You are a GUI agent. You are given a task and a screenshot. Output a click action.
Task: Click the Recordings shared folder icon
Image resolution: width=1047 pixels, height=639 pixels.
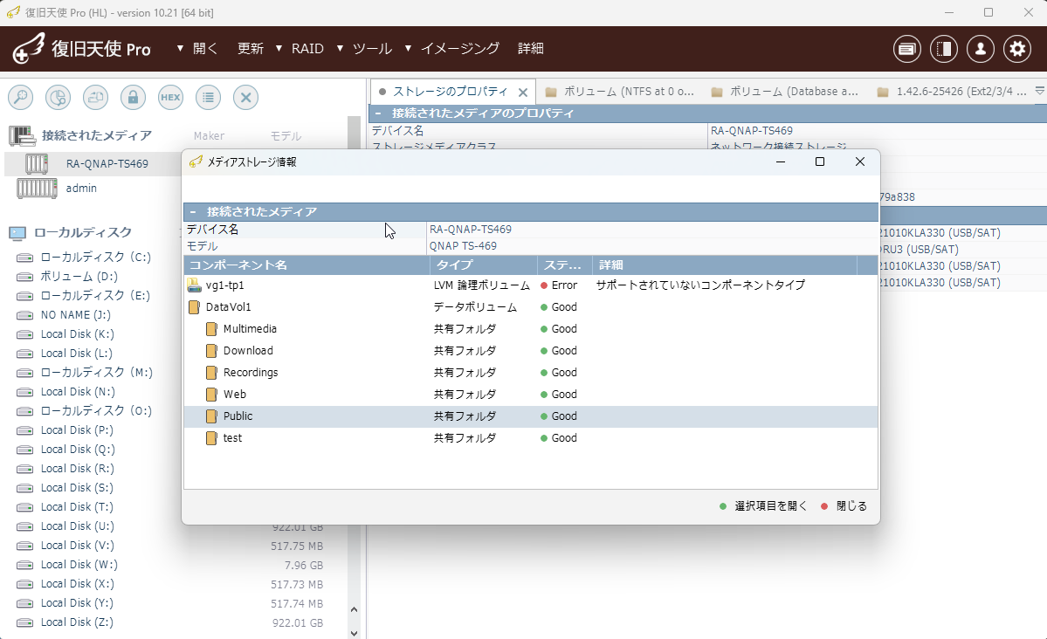click(x=211, y=373)
